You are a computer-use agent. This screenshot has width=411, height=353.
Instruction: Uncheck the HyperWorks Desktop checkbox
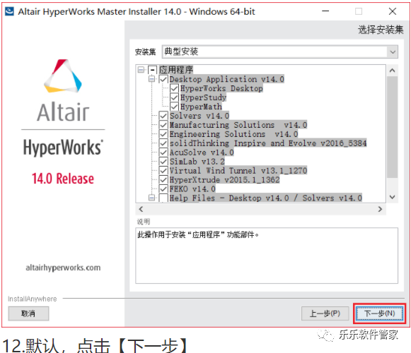coord(174,88)
